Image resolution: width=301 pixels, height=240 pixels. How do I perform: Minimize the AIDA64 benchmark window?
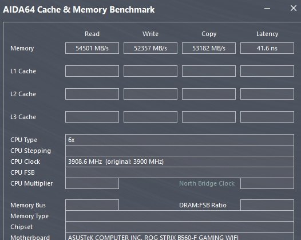pos(267,8)
